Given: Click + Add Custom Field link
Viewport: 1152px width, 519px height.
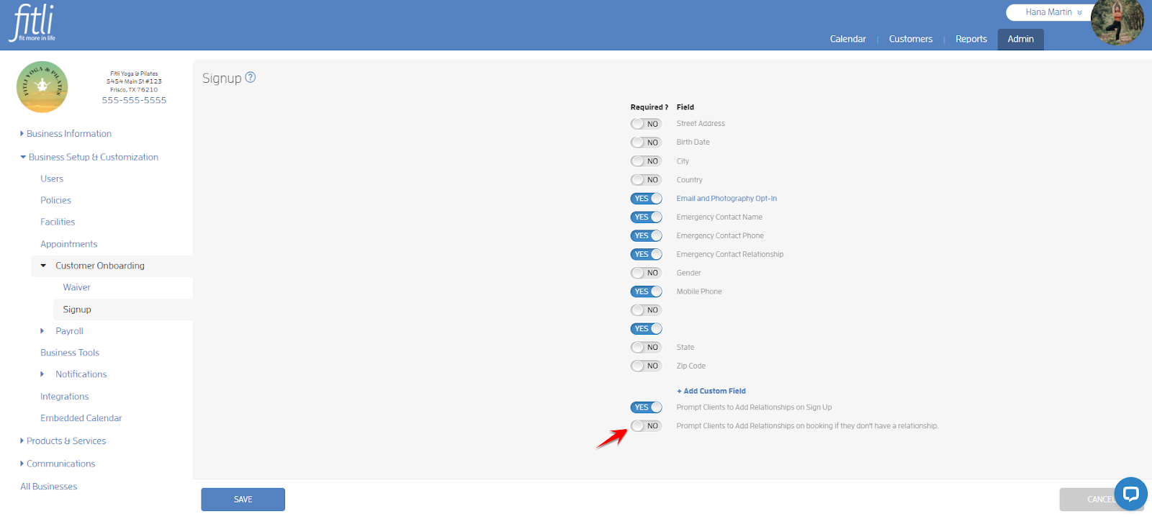Looking at the screenshot, I should 711,391.
